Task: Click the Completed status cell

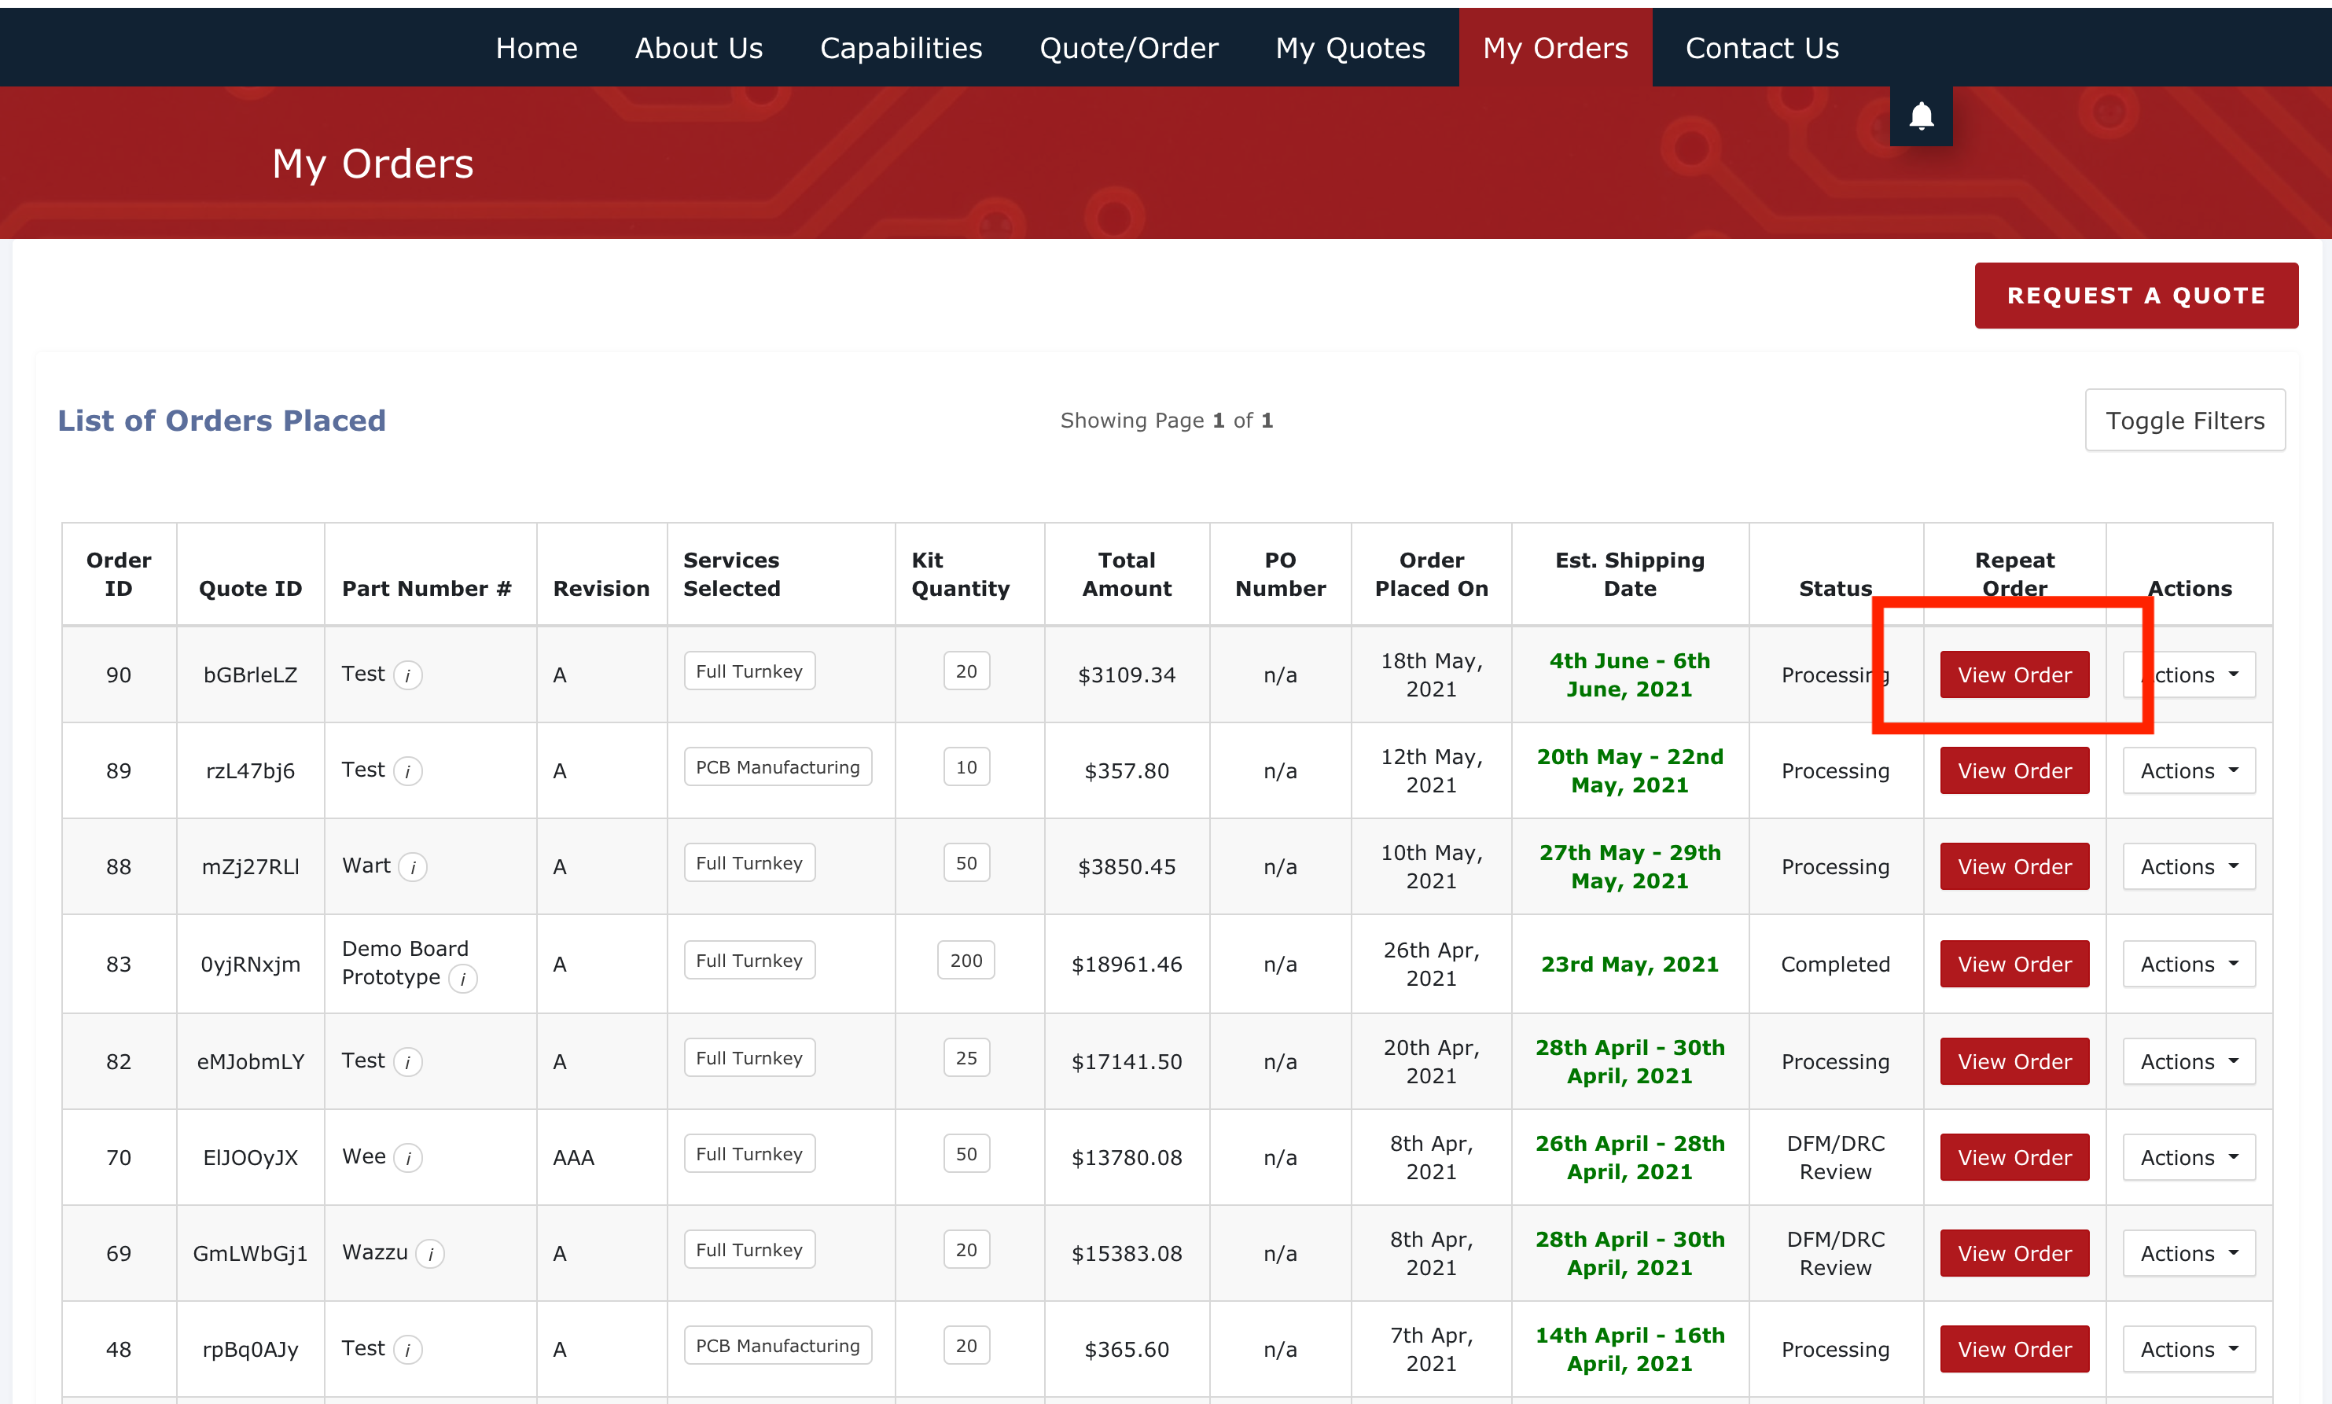Action: pyautogui.click(x=1835, y=963)
